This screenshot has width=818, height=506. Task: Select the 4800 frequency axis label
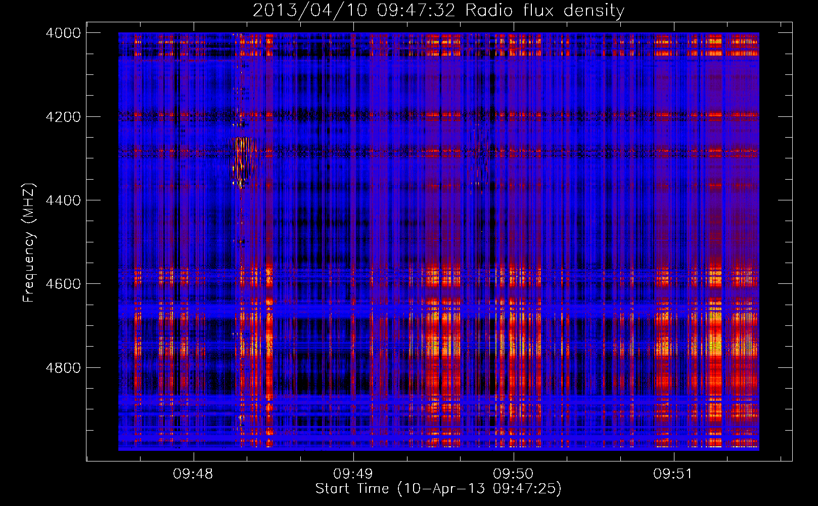63,368
